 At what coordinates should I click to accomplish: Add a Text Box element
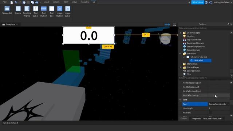(52, 11)
